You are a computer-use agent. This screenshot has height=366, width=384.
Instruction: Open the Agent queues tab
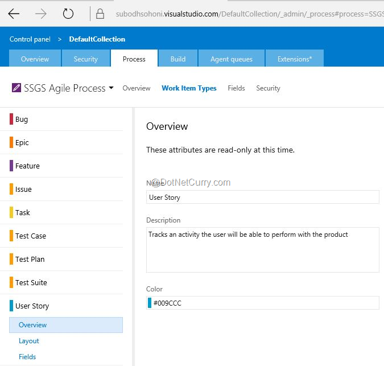[232, 58]
